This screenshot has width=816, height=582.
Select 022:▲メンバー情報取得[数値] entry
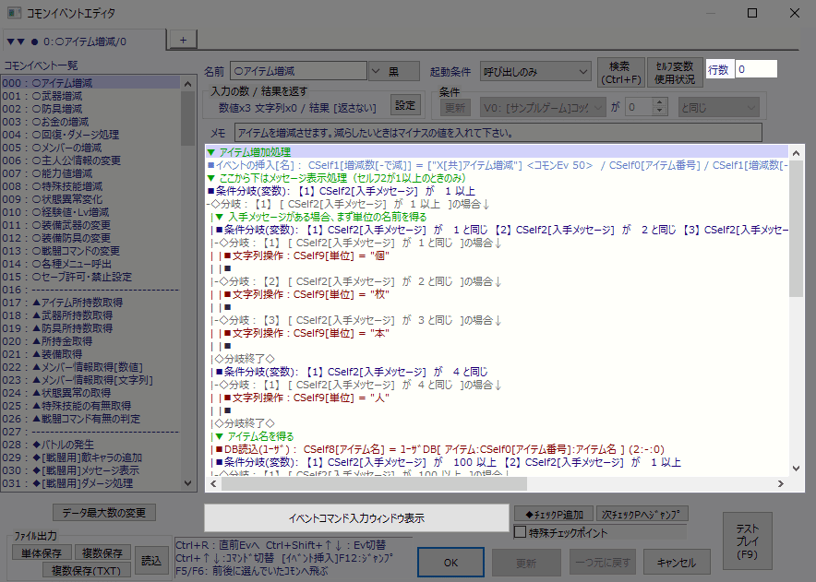[91, 367]
